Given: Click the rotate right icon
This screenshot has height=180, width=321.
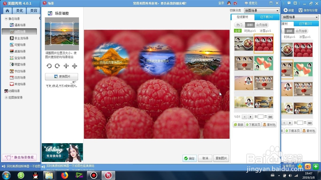Looking at the screenshot, I should click(57, 66).
